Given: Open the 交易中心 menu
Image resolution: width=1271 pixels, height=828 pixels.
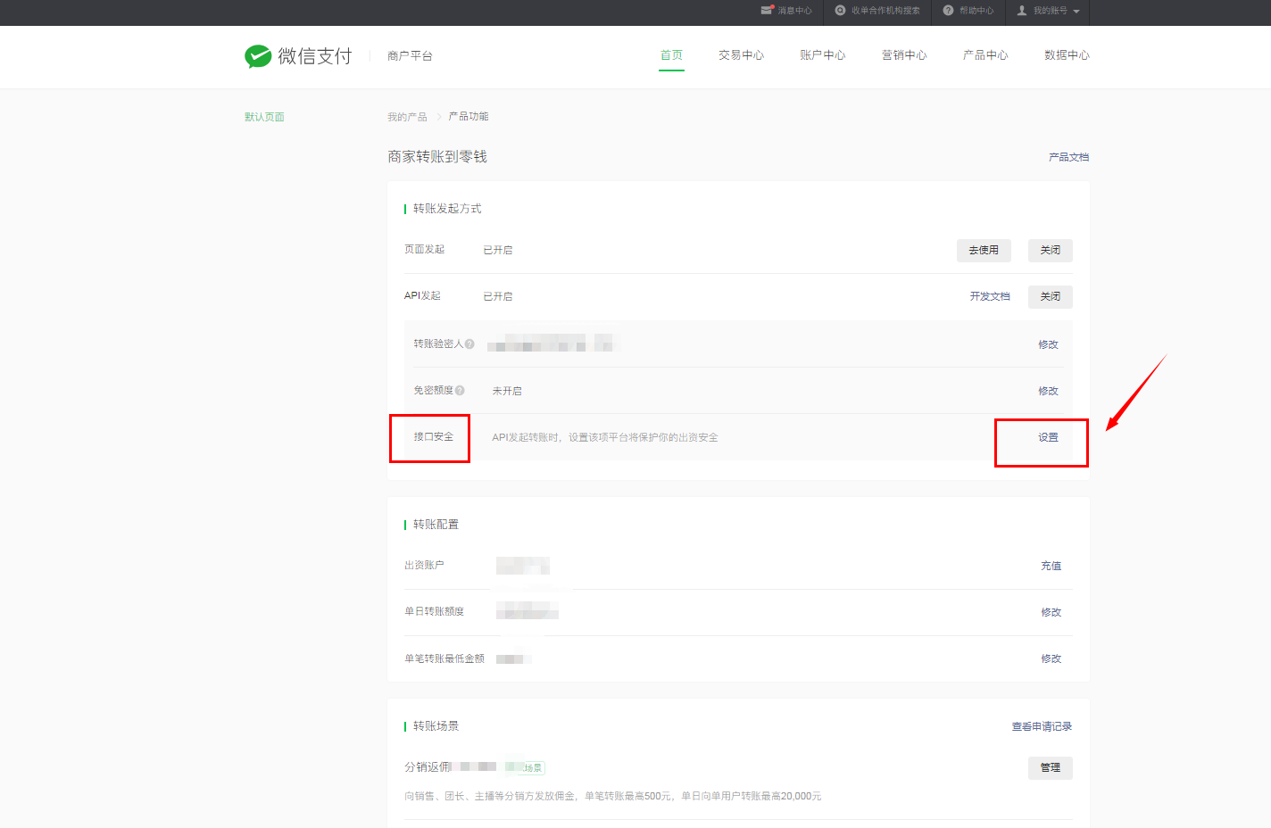Looking at the screenshot, I should click(741, 55).
